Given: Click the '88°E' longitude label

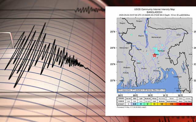Looking at the screenshot, I should click(x=120, y=95).
